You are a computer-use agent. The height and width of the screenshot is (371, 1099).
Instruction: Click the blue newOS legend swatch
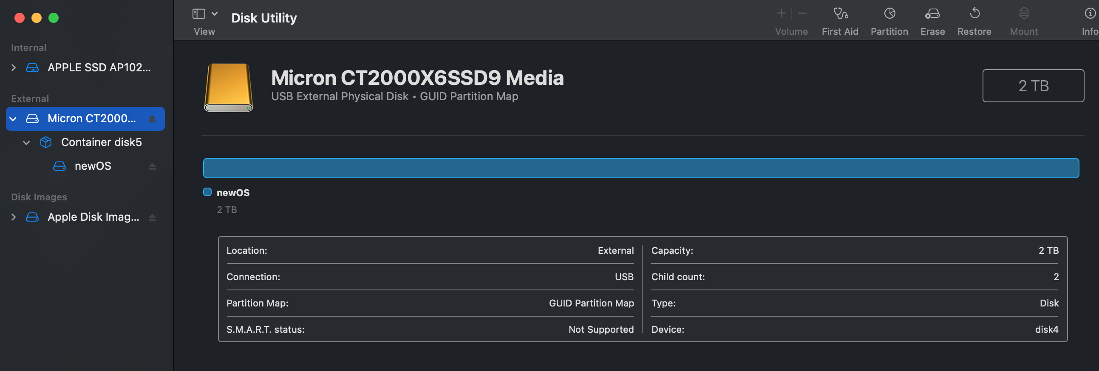pyautogui.click(x=207, y=192)
